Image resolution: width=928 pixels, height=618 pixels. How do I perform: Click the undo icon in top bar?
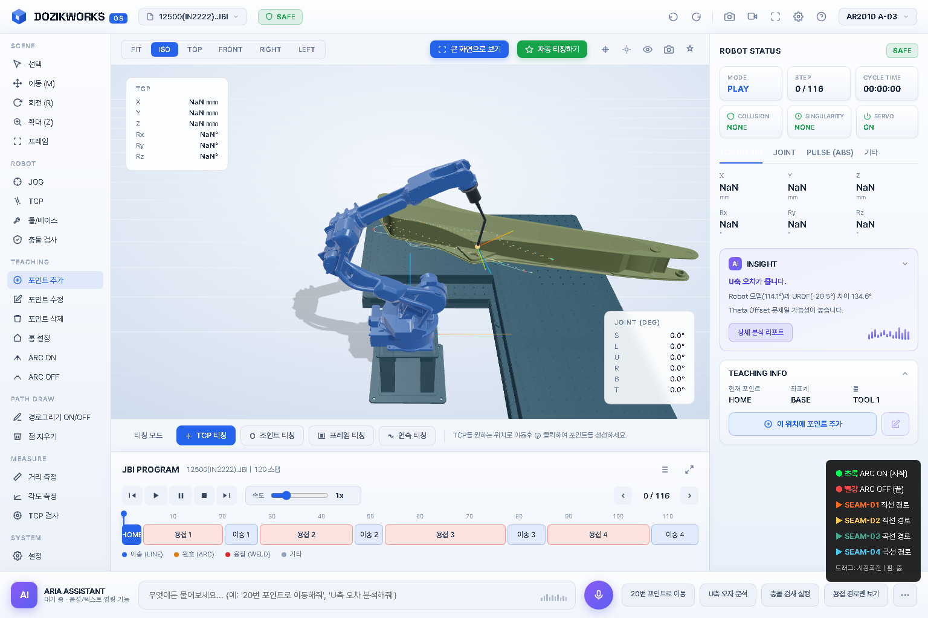point(673,17)
